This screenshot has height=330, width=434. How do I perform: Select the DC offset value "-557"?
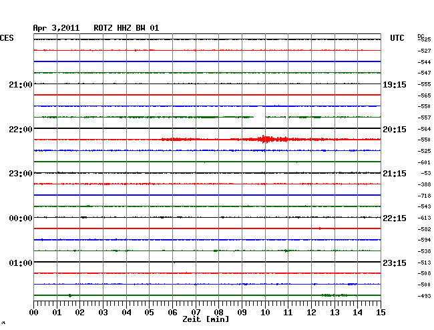424,118
